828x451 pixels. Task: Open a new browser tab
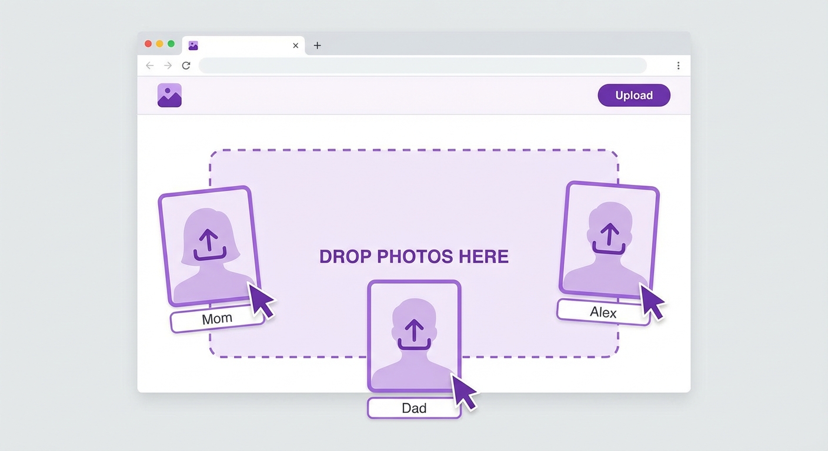[x=317, y=45]
